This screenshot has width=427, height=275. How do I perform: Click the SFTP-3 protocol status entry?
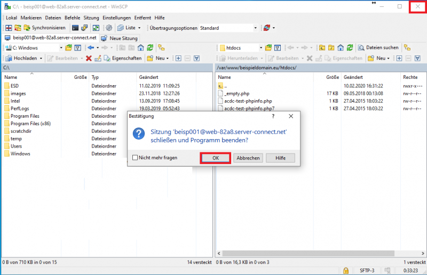coord(367,271)
